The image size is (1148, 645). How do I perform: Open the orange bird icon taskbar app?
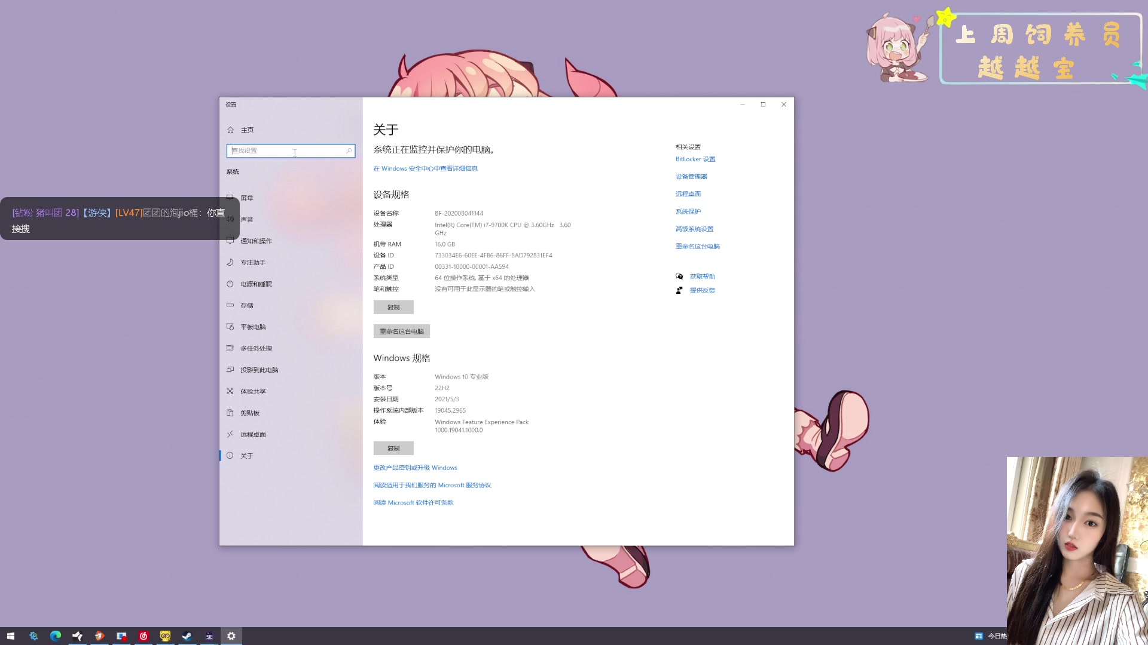(x=99, y=636)
